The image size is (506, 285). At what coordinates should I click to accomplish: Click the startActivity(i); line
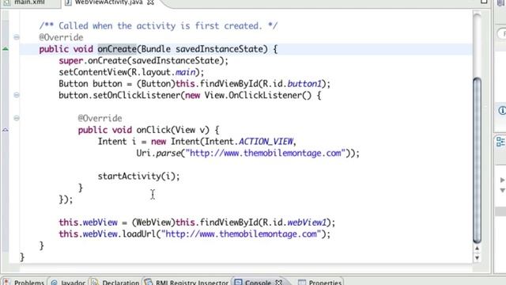139,176
